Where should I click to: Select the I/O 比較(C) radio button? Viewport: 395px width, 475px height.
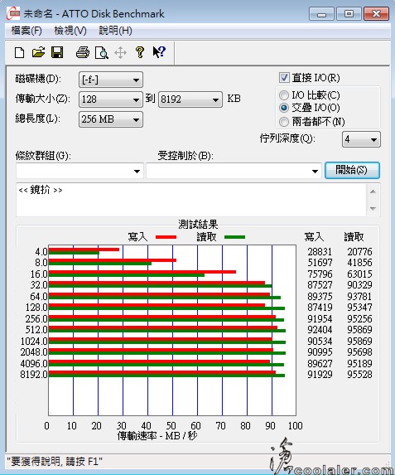click(x=283, y=95)
